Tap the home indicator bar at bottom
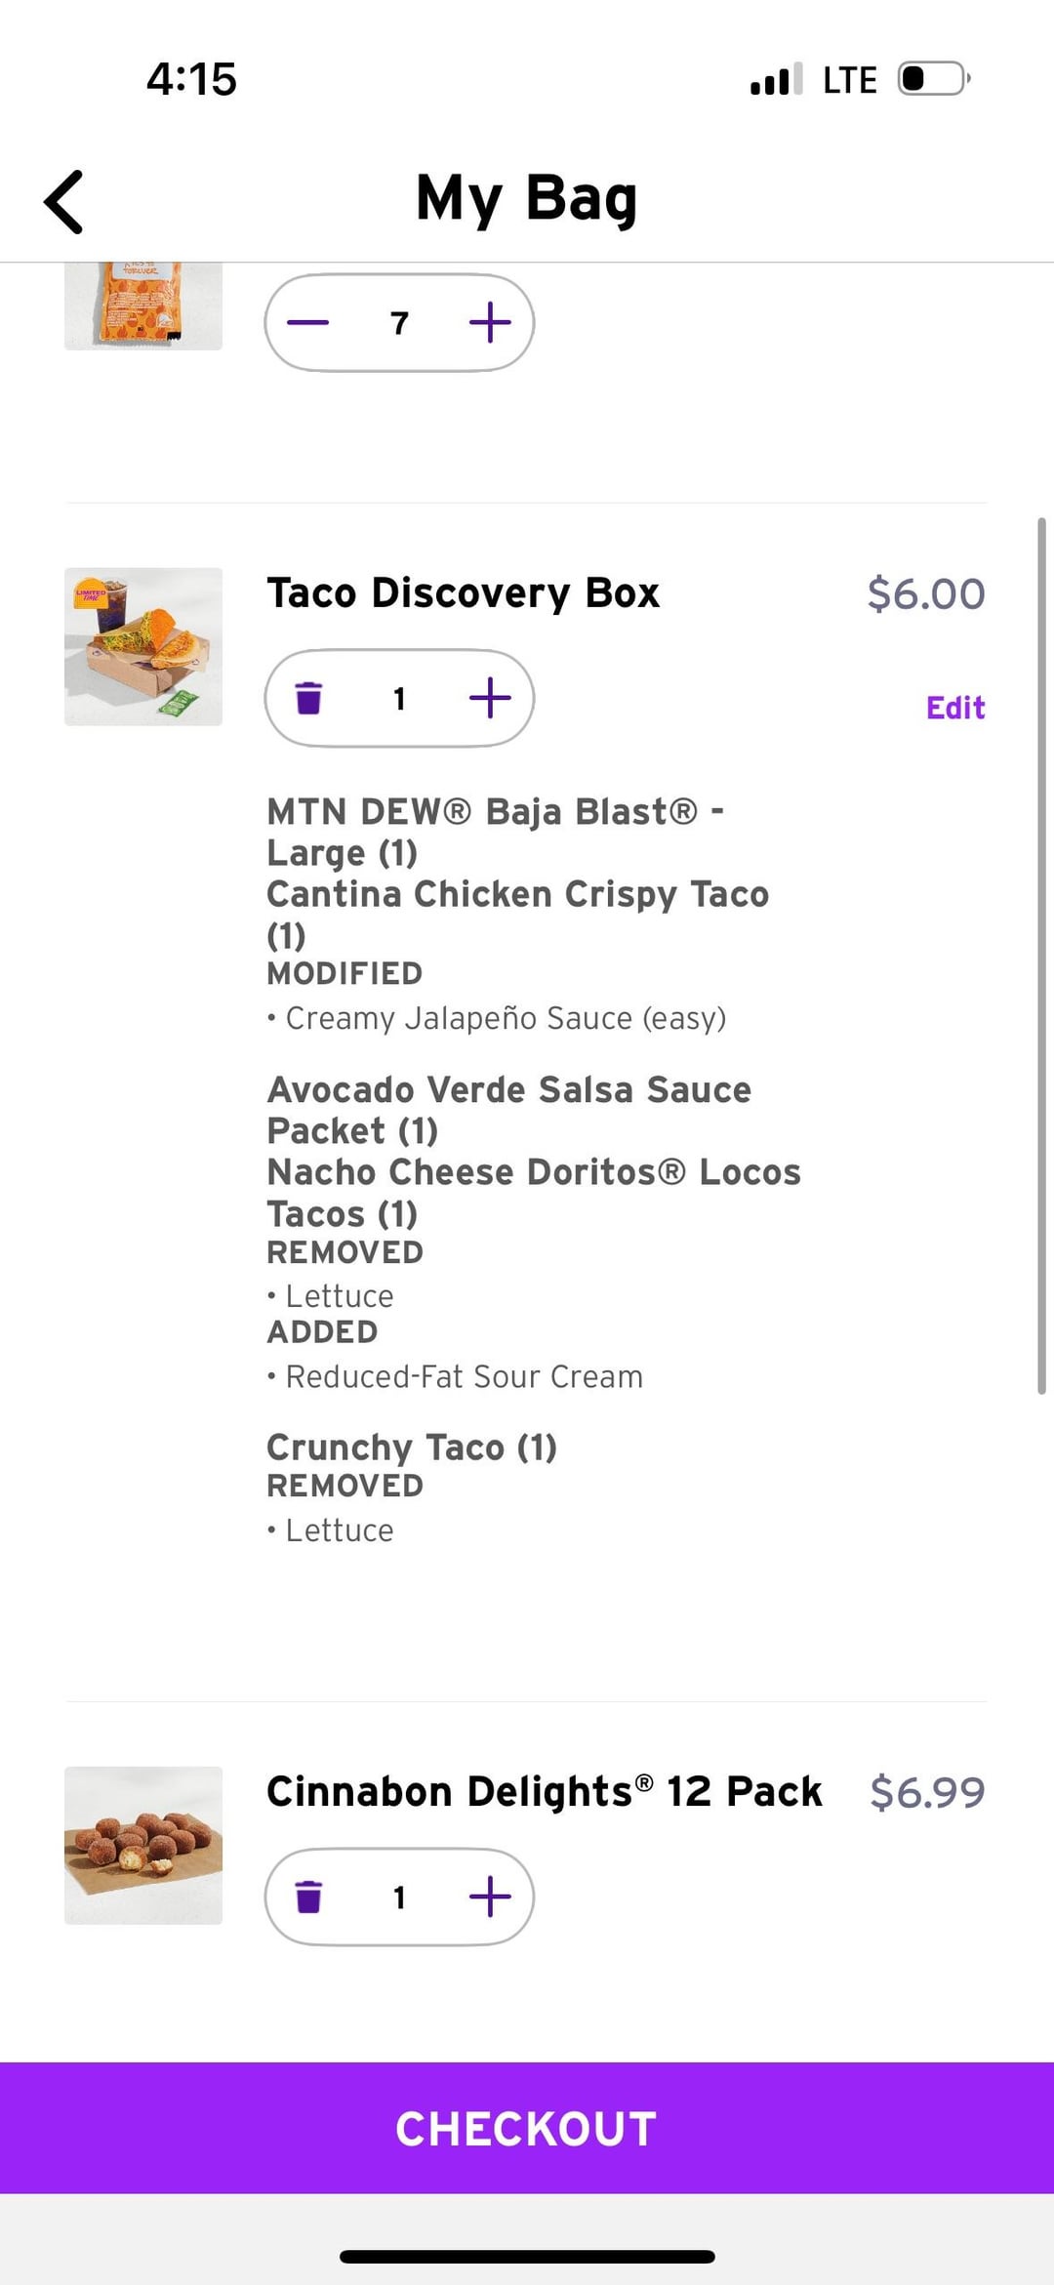Screen dimensions: 1054x2285 [x=527, y=2256]
